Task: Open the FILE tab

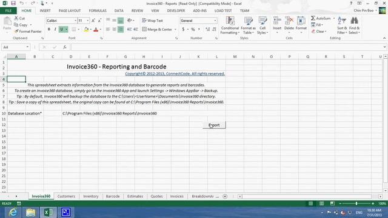Action: click(8, 11)
